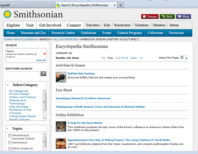Go to the last results page
Screen dimensions: 198x154
pos(141,58)
